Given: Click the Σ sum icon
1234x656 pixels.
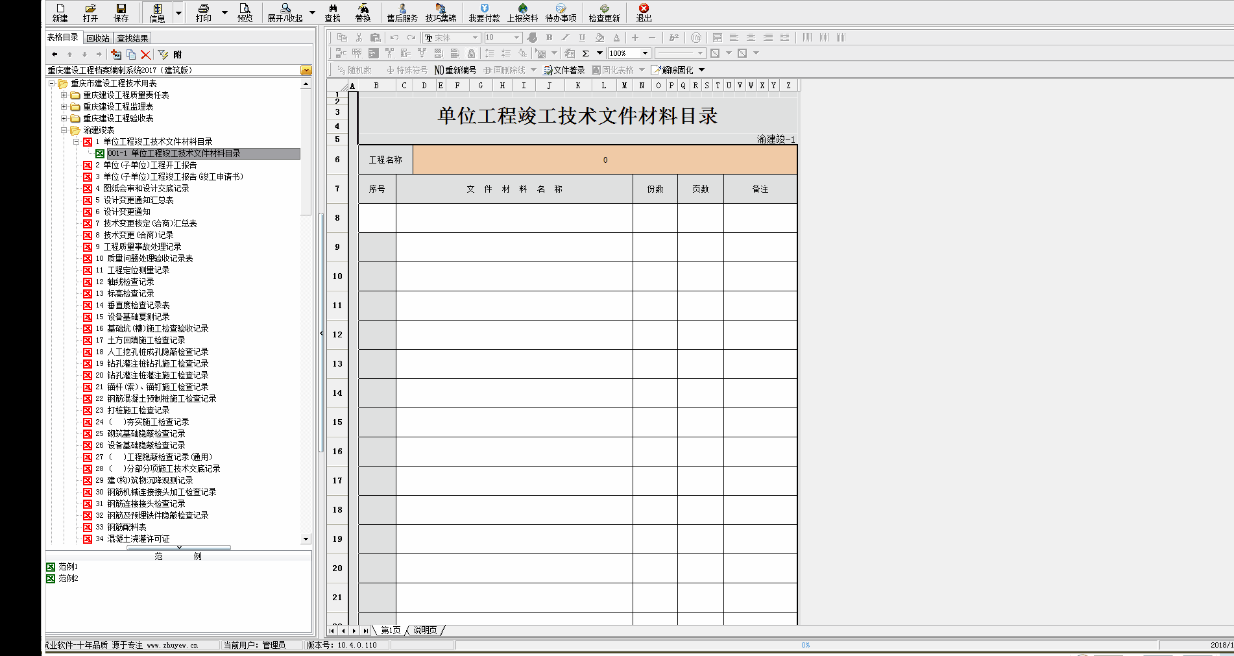Looking at the screenshot, I should tap(585, 53).
